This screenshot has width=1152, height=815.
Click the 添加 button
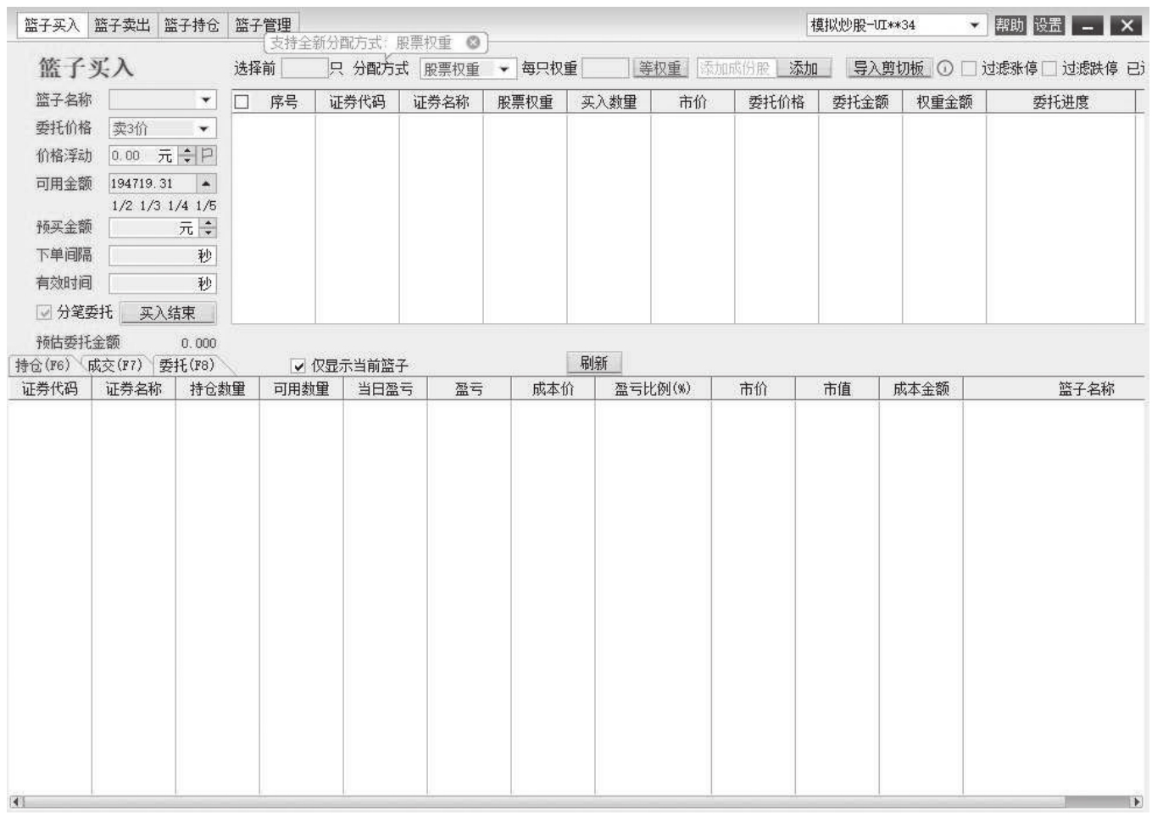[x=804, y=69]
